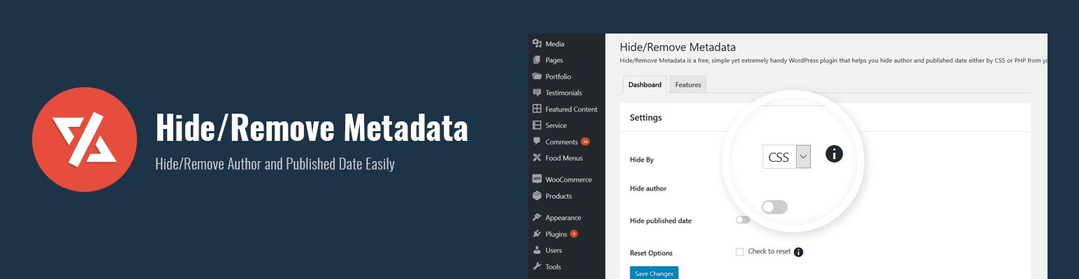
Task: Open Comments menu with 34 badge
Action: [561, 142]
